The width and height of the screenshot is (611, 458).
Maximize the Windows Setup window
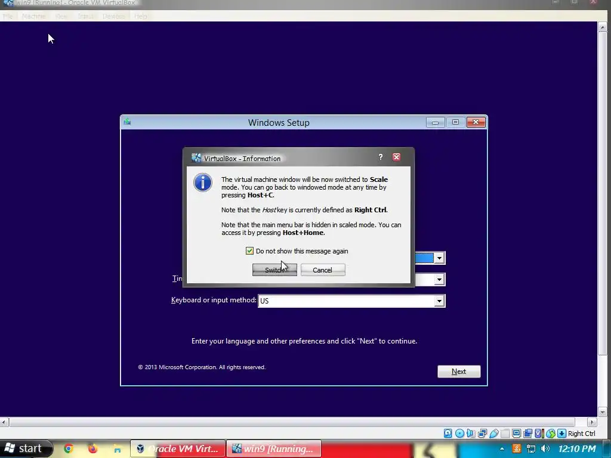click(455, 122)
